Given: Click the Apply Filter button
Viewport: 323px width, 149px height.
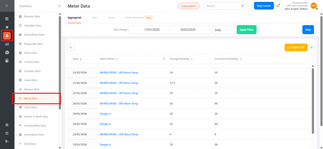Looking at the screenshot, I should click(247, 30).
